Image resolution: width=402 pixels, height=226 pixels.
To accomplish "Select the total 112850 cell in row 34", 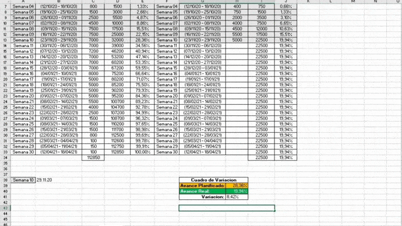I will pyautogui.click(x=93, y=158).
